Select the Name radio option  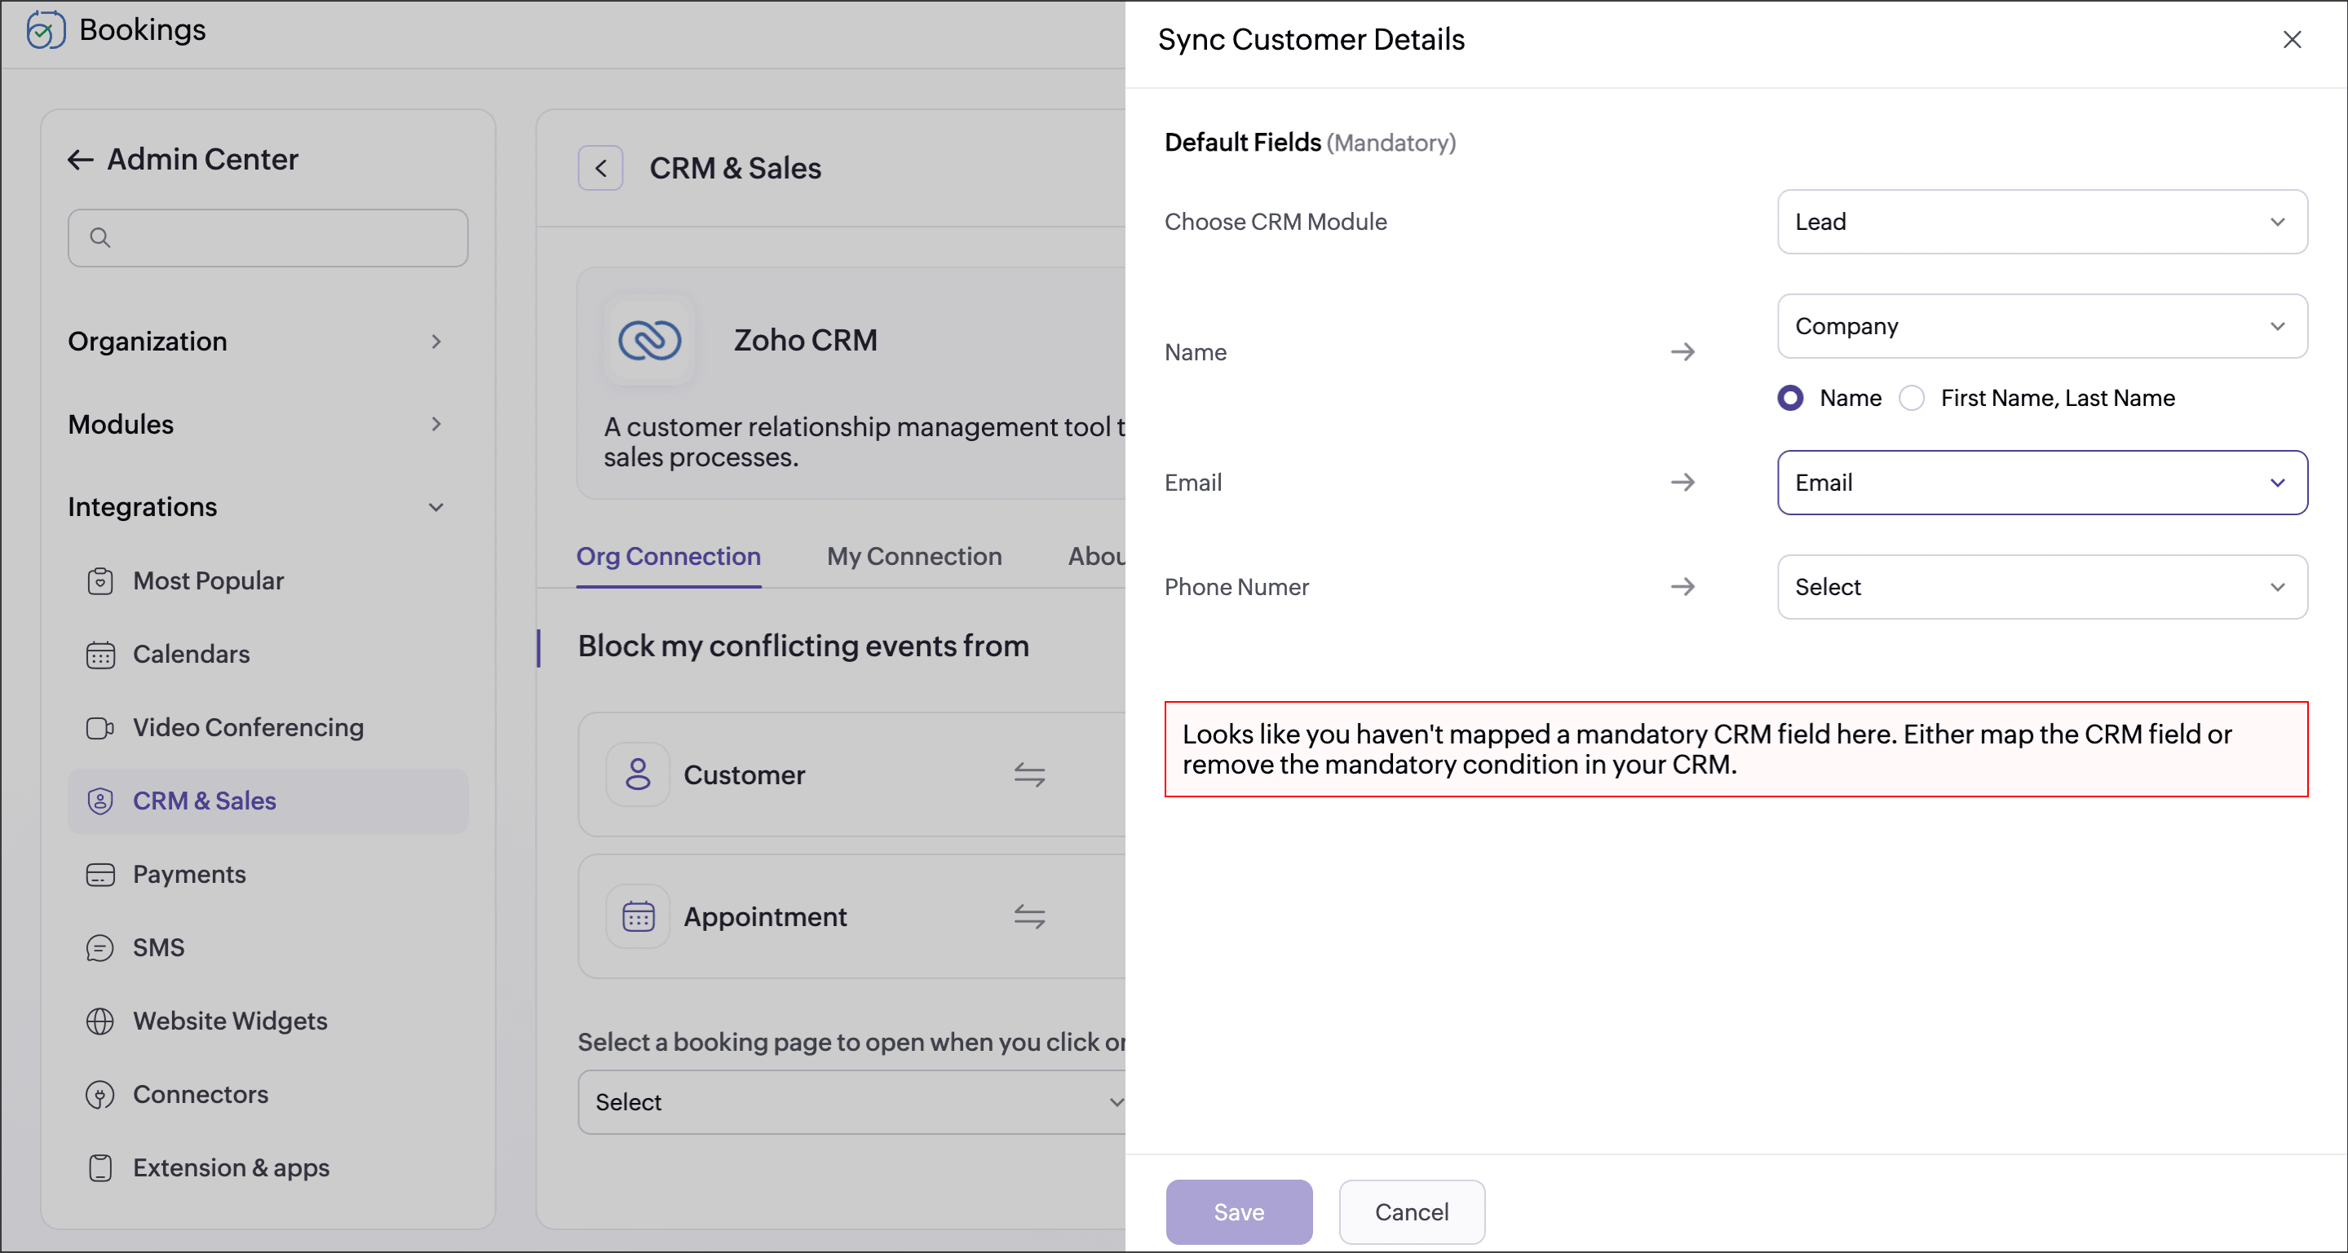tap(1790, 398)
